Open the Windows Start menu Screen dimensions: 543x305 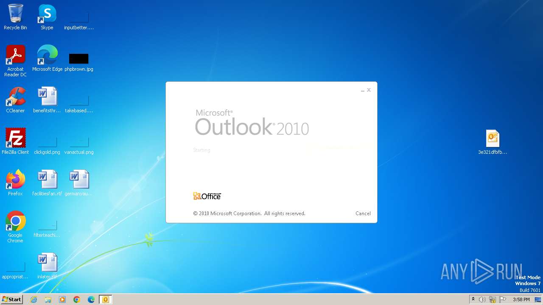point(11,299)
